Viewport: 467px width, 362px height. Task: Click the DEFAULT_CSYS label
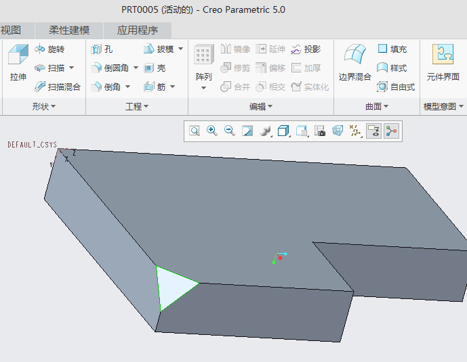coord(32,145)
